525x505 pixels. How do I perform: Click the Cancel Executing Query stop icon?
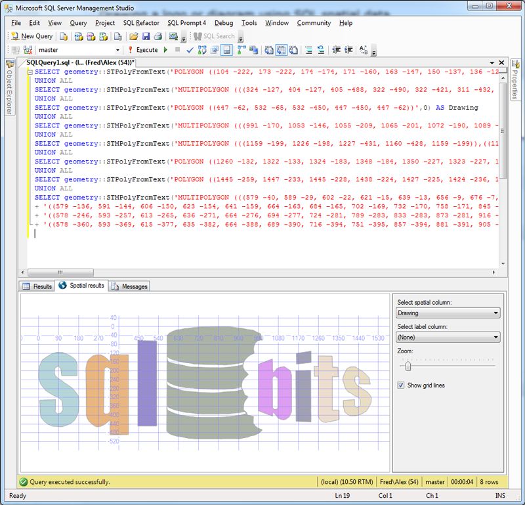(177, 50)
